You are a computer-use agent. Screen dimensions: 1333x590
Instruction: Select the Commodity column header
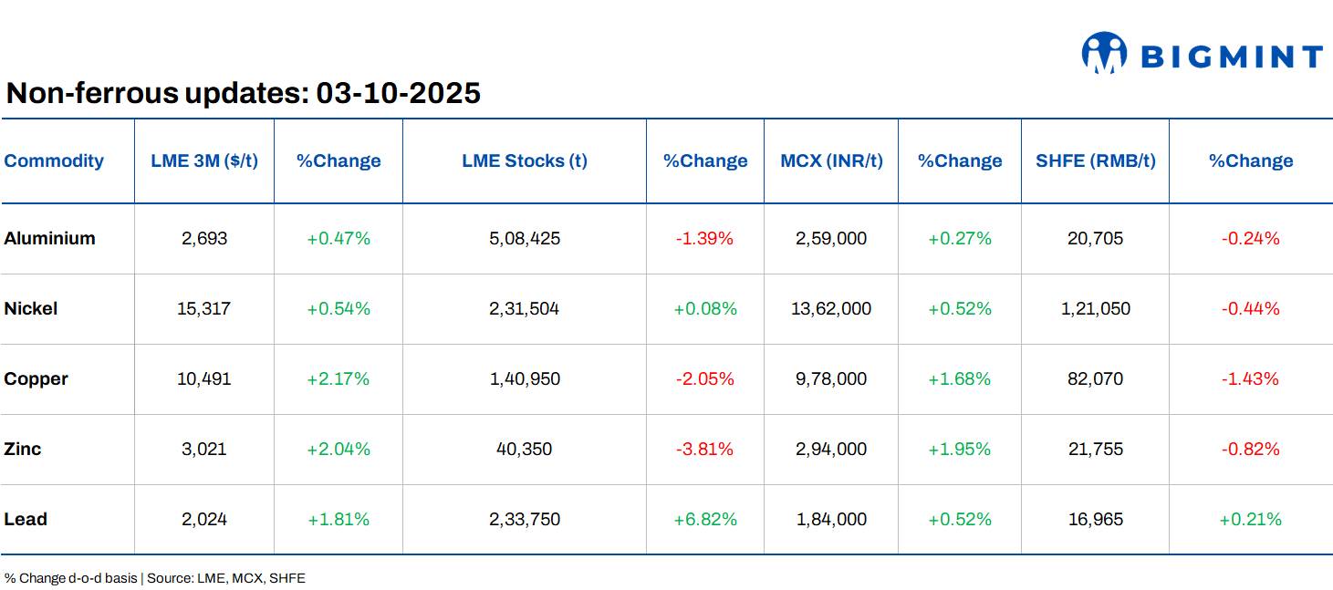(55, 160)
